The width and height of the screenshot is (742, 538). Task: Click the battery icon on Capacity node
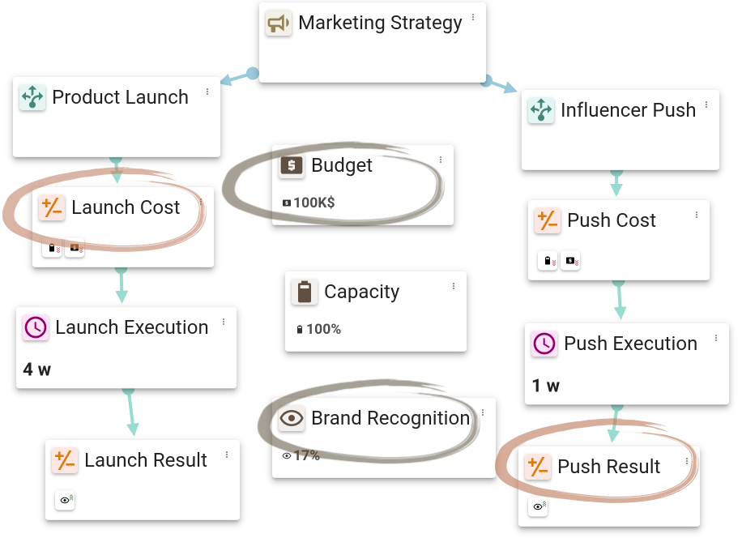[305, 292]
